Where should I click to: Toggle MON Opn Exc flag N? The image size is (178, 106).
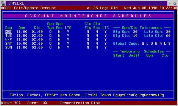tap(59, 32)
